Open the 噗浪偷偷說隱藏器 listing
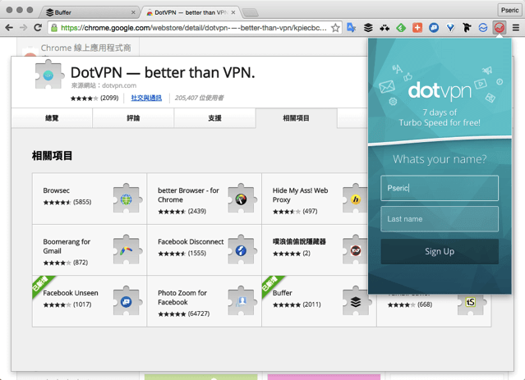Viewport: 525px width, 380px height. coord(315,250)
